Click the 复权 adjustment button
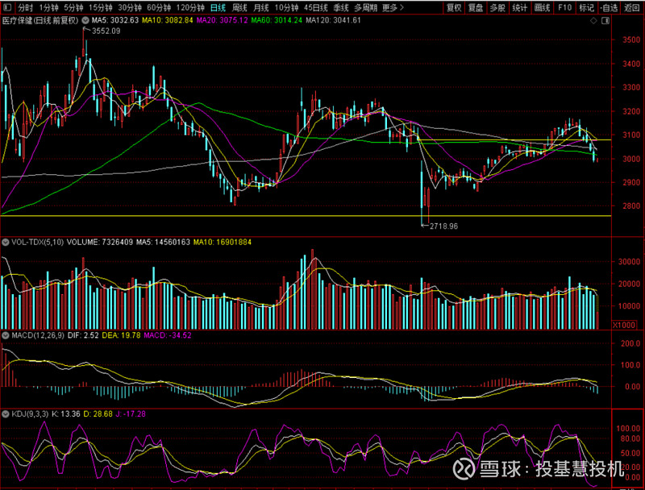 454,7
